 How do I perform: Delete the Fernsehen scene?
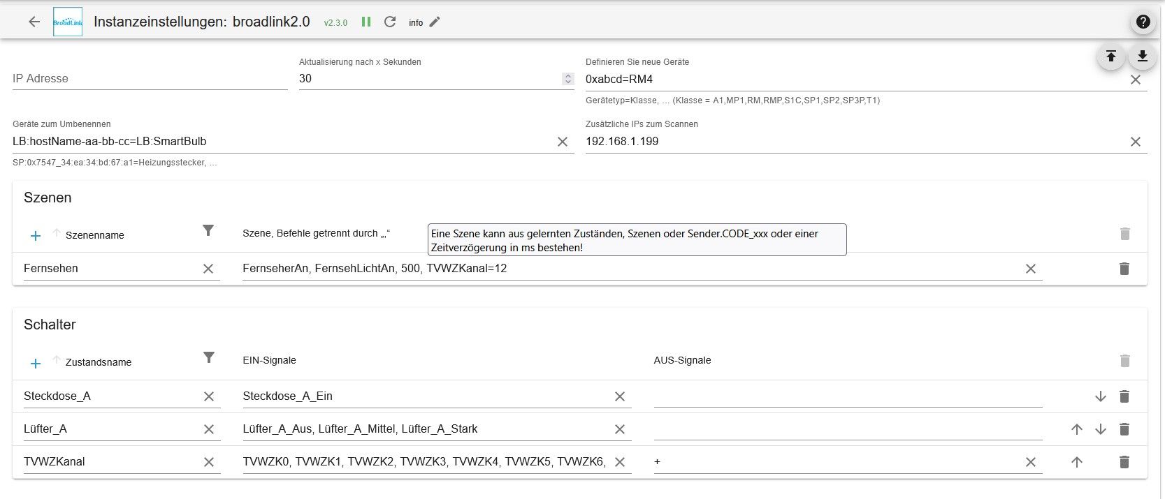pos(1124,269)
